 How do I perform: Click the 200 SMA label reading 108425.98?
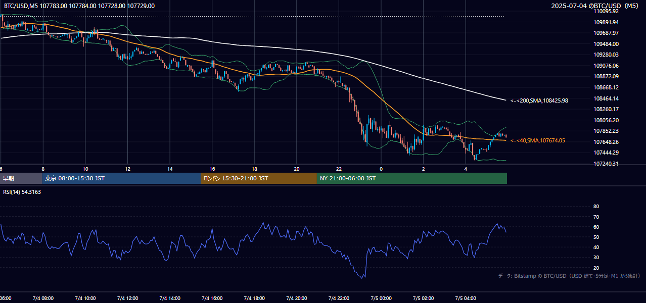tap(539, 101)
